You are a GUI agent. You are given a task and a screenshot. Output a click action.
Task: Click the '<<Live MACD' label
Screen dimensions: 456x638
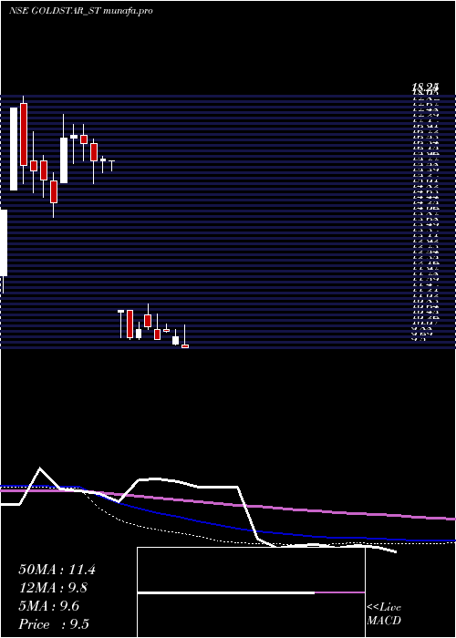[384, 614]
